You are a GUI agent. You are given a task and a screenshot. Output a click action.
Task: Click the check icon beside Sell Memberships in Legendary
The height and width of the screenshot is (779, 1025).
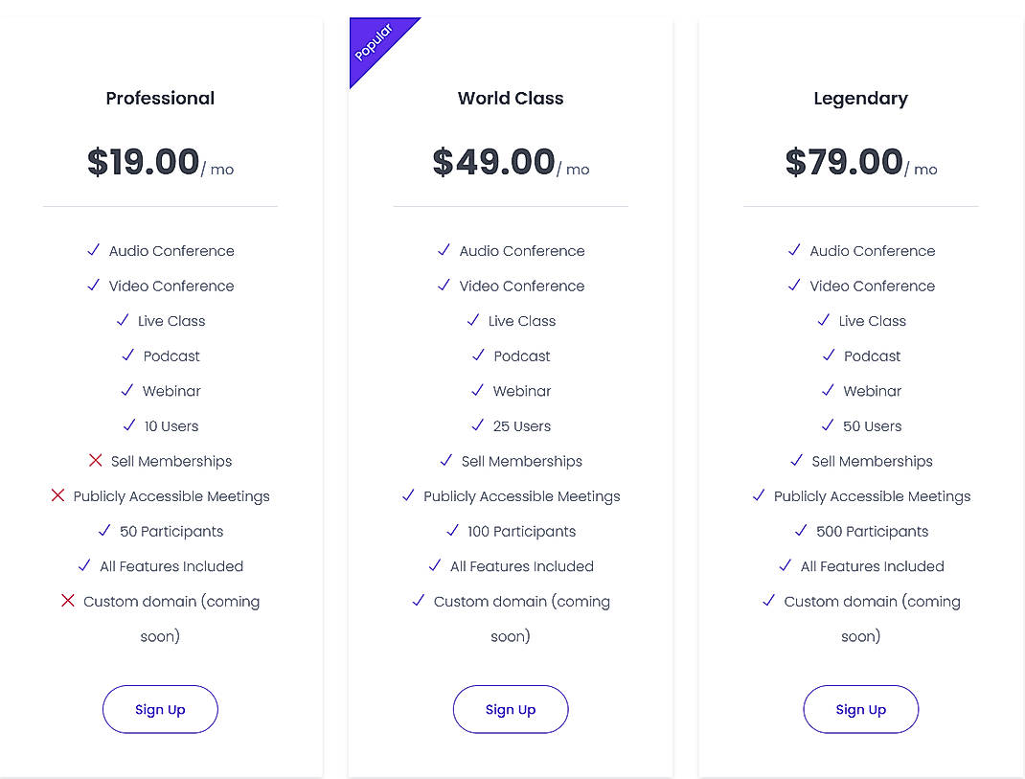[x=796, y=461]
